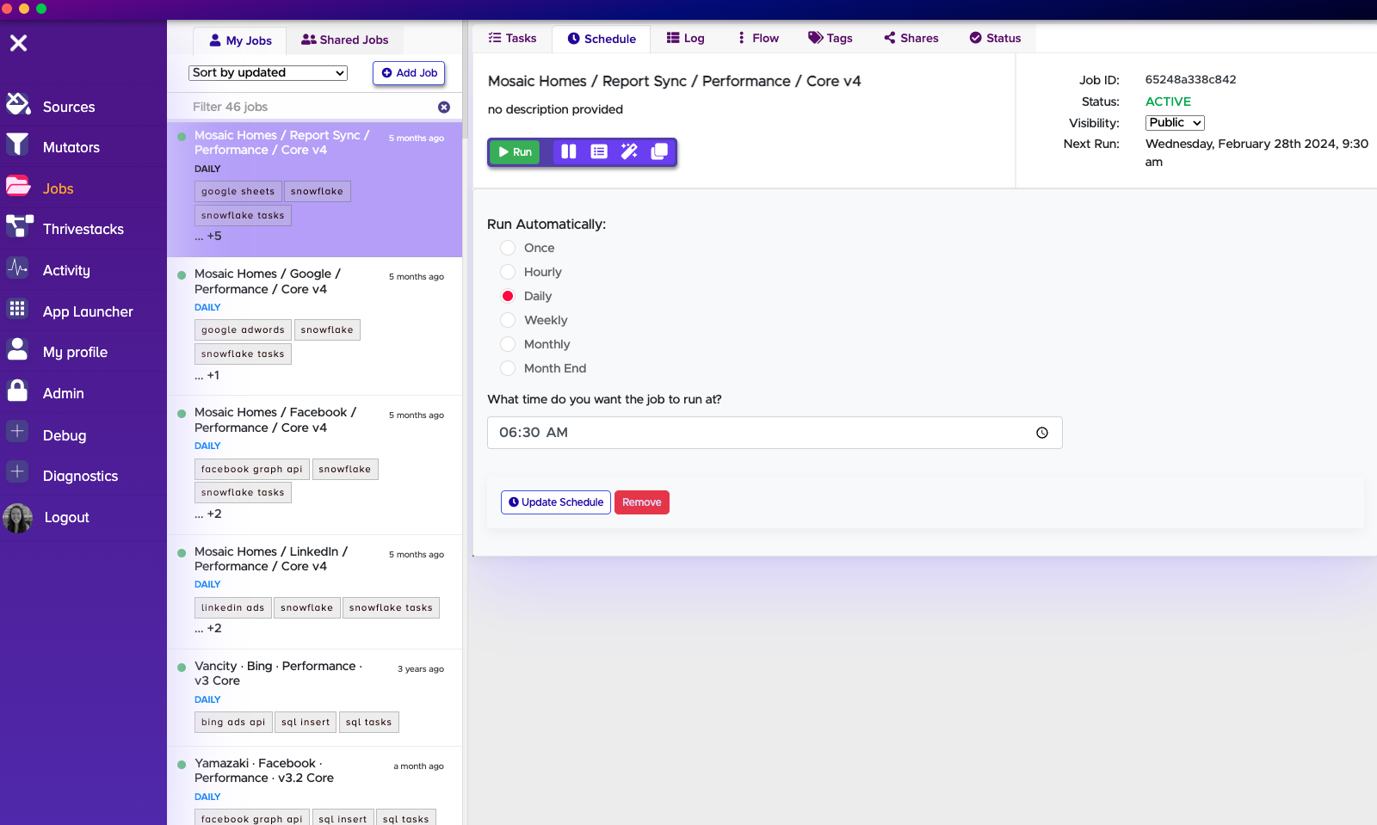This screenshot has height=825, width=1377.
Task: Click the Filter 46 jobs search field
Action: coord(310,107)
